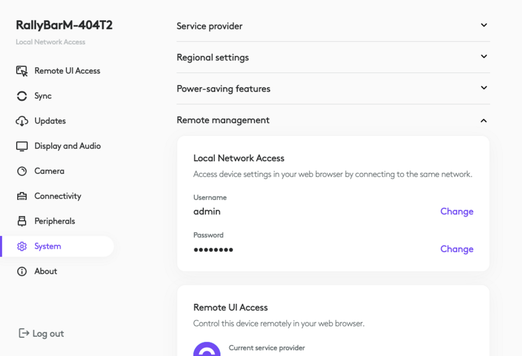Screen dimensions: 522x356
Task: Click the Camera lens icon
Action: point(22,171)
